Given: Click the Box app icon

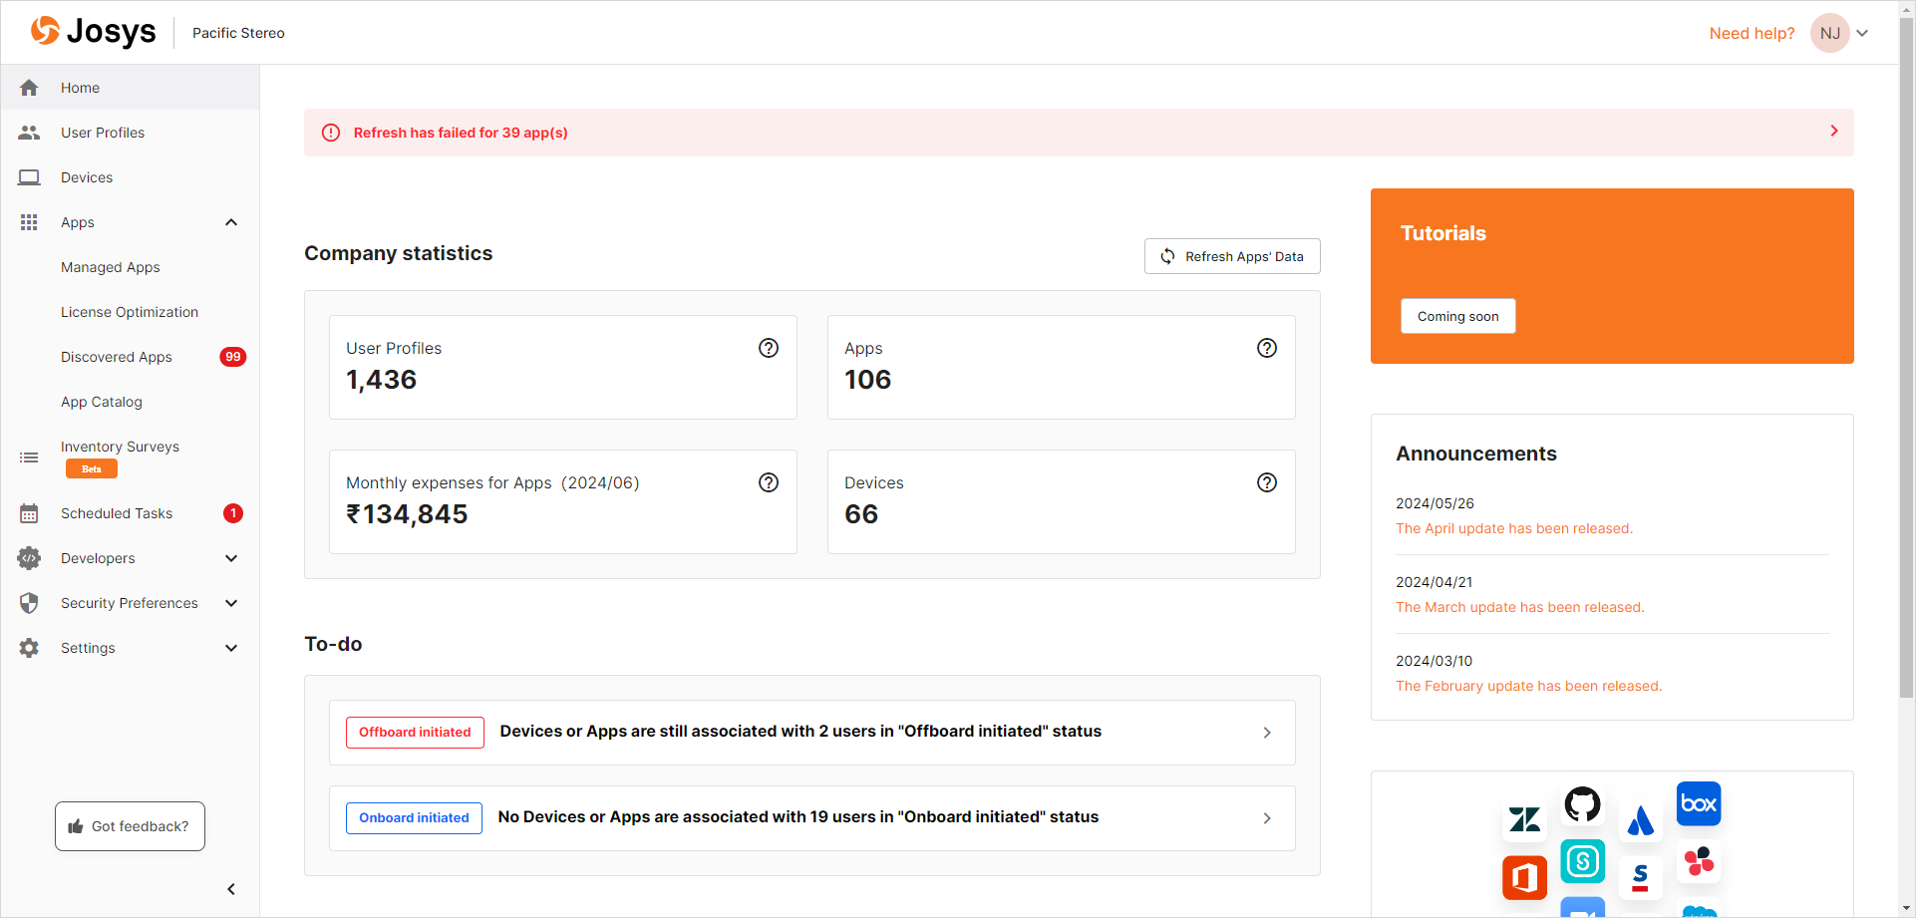Looking at the screenshot, I should [x=1699, y=803].
